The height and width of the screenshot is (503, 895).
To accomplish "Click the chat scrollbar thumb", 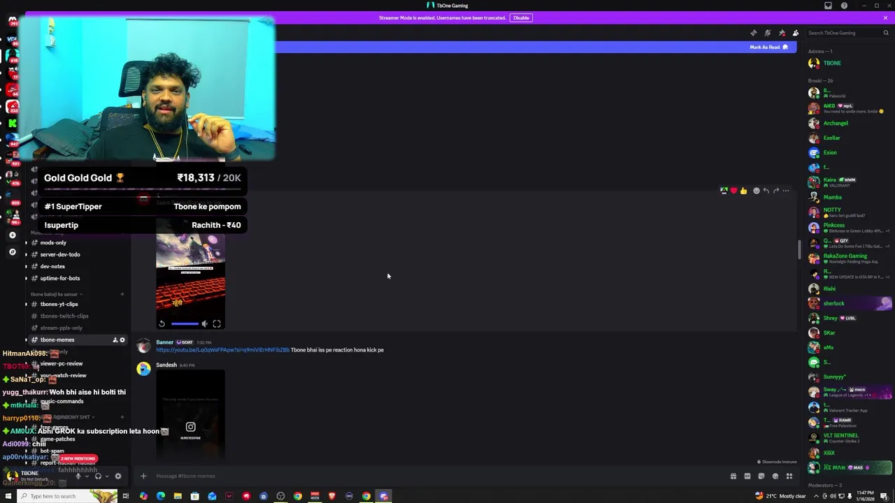I will [799, 250].
